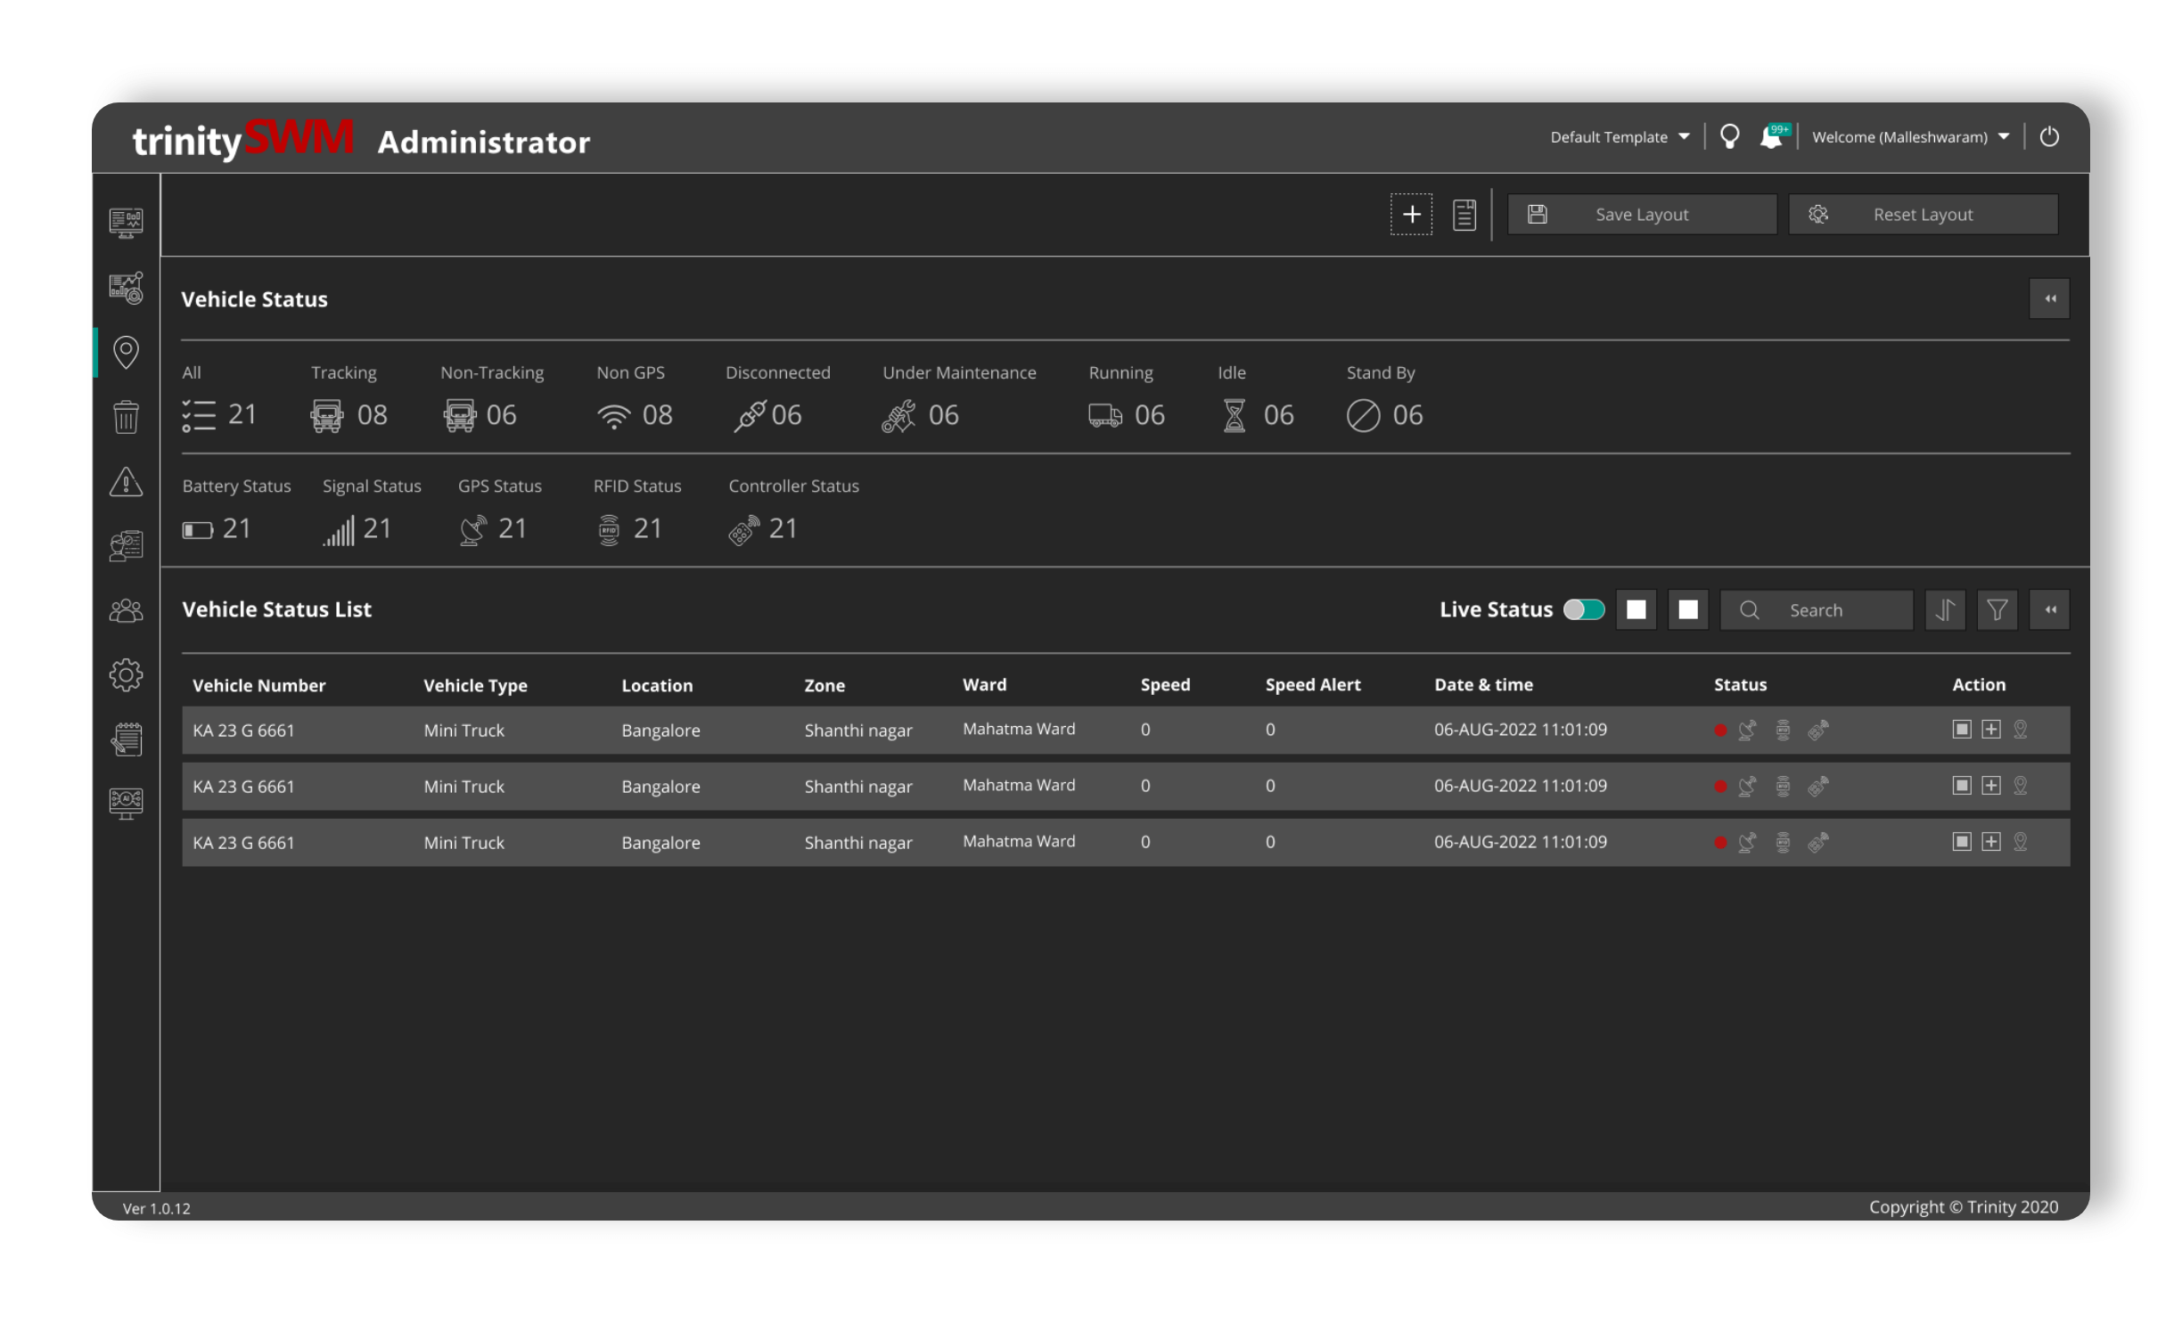Open the Welcome (Malleshwaram) user dropdown

point(1910,136)
